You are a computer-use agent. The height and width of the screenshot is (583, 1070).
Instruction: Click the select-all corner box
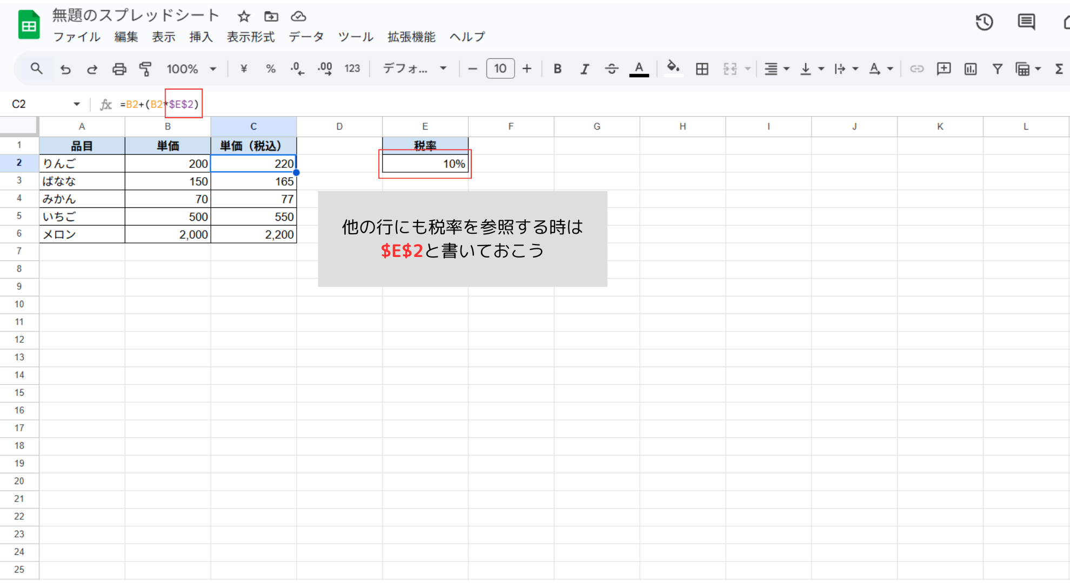point(19,126)
